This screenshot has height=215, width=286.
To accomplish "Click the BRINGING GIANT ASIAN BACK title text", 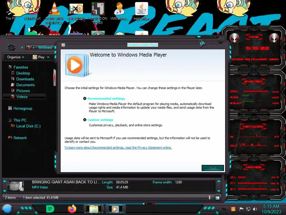I will tap(66, 182).
